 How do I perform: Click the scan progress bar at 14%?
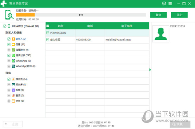click(81, 15)
